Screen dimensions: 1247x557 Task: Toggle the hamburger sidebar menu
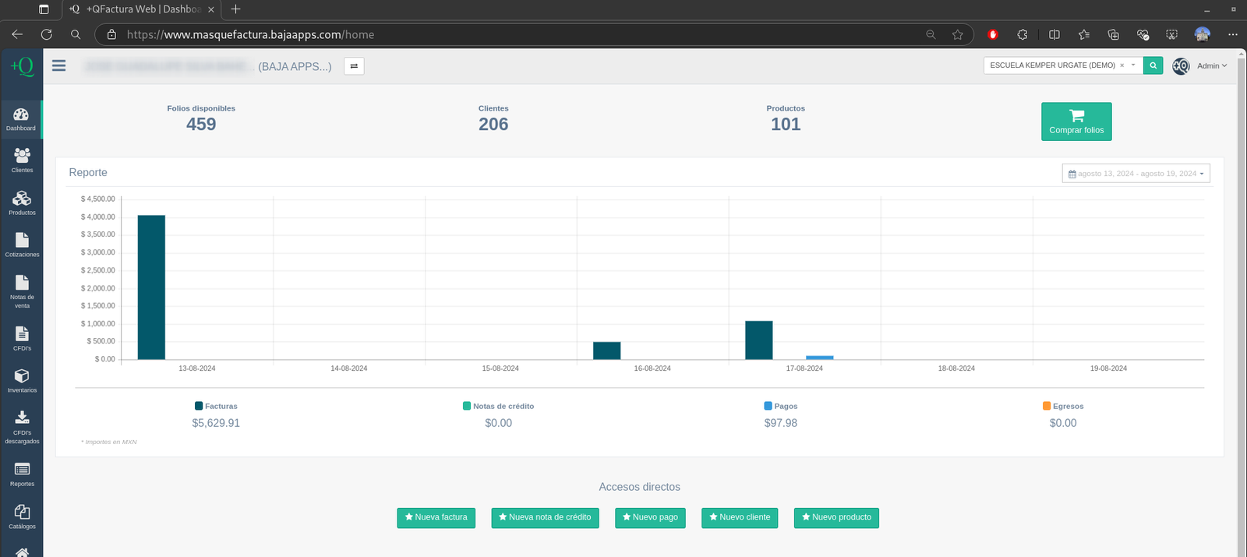pos(59,66)
